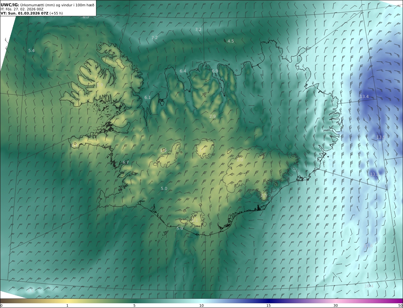Click the '5.0' value label on the map
Image resolution: width=403 pixels, height=308 pixels.
pos(164,188)
